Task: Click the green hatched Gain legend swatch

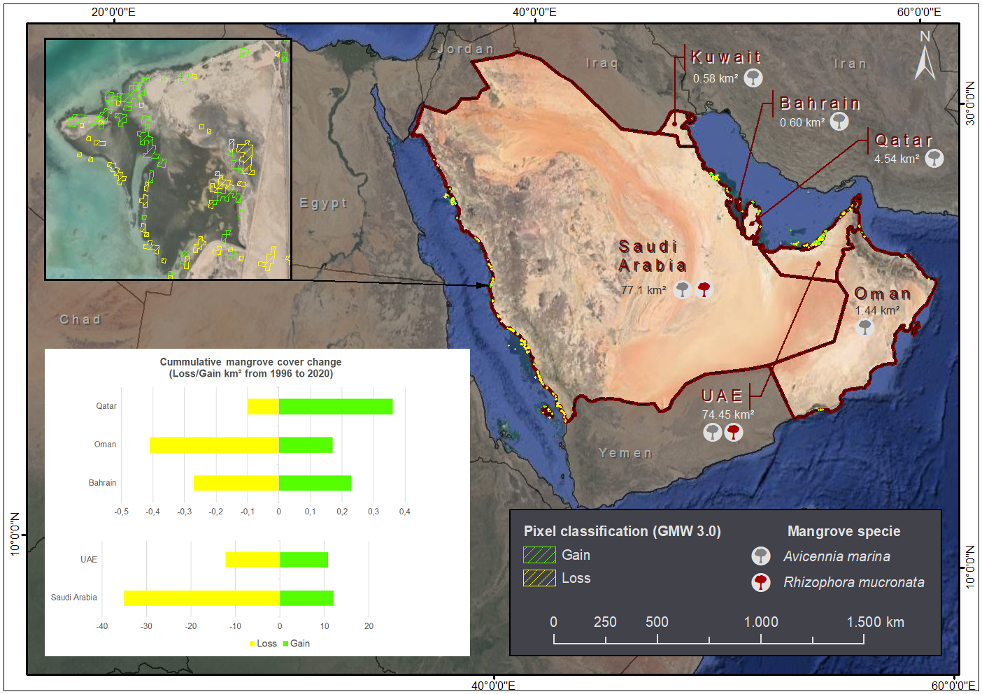Action: point(539,555)
